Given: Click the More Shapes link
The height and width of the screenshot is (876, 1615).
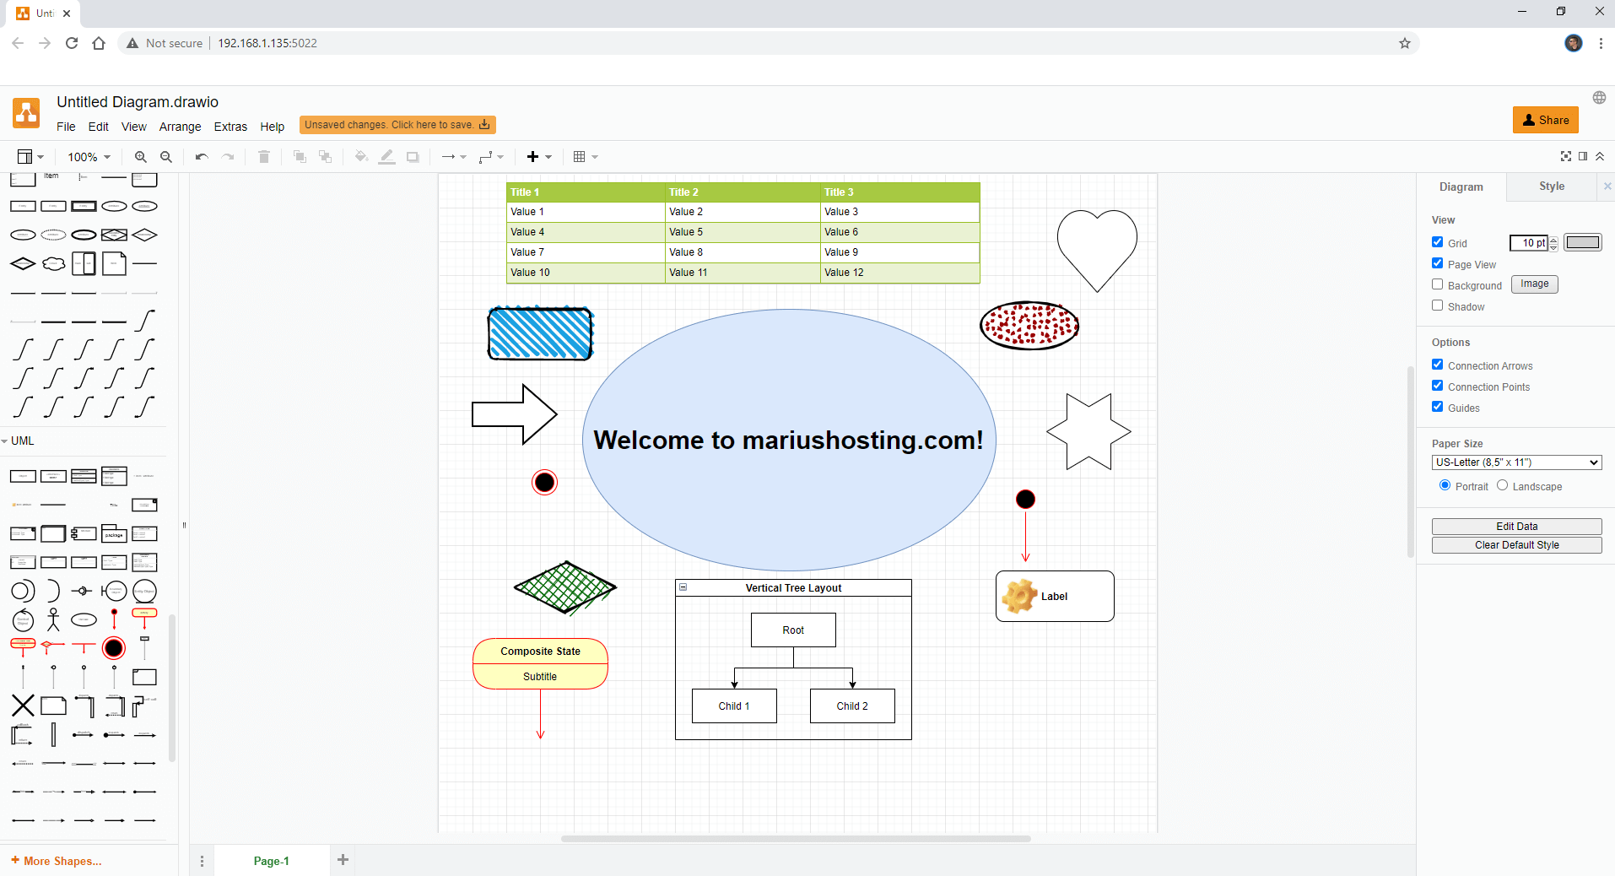Looking at the screenshot, I should 57,861.
